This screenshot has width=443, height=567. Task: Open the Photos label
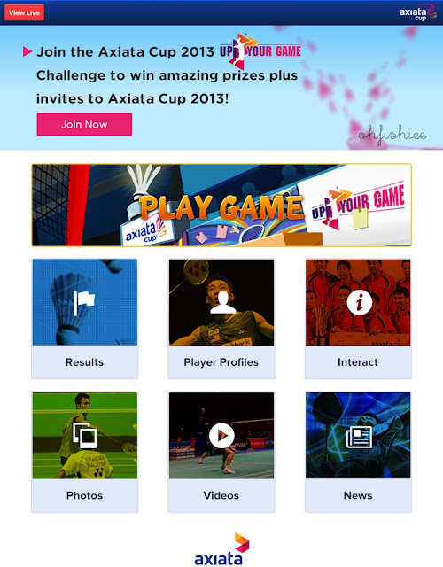tap(85, 495)
